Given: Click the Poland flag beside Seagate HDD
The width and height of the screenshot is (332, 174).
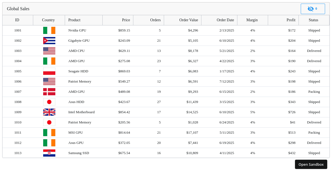Looking at the screenshot, I should click(x=49, y=71).
